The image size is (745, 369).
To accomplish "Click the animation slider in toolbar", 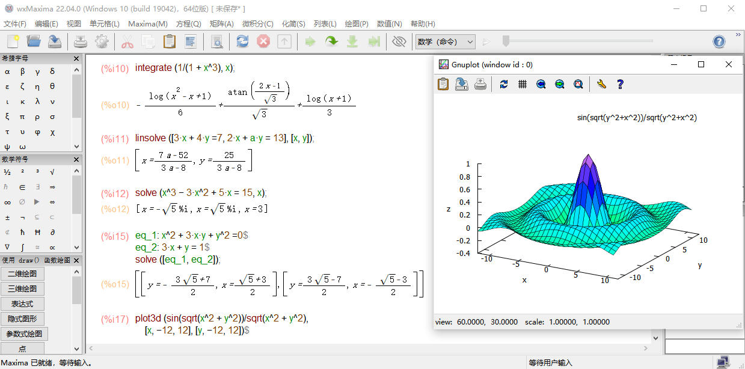I will click(x=506, y=41).
